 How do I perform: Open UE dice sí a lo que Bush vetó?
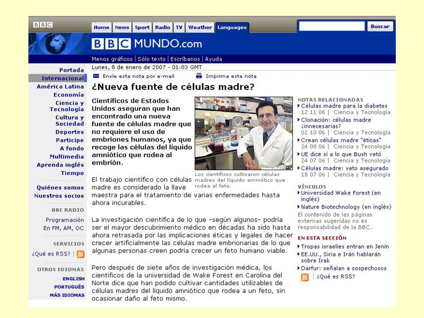click(x=341, y=154)
